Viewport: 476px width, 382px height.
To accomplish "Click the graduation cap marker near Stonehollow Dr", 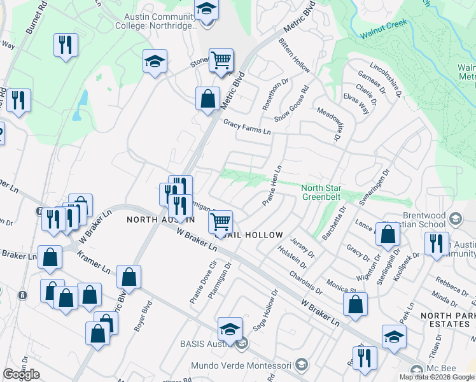I will pos(155,63).
